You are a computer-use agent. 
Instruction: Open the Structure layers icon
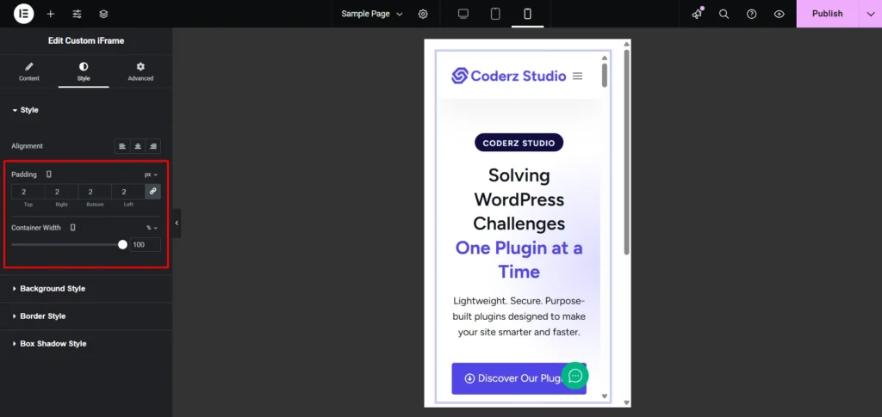point(103,14)
